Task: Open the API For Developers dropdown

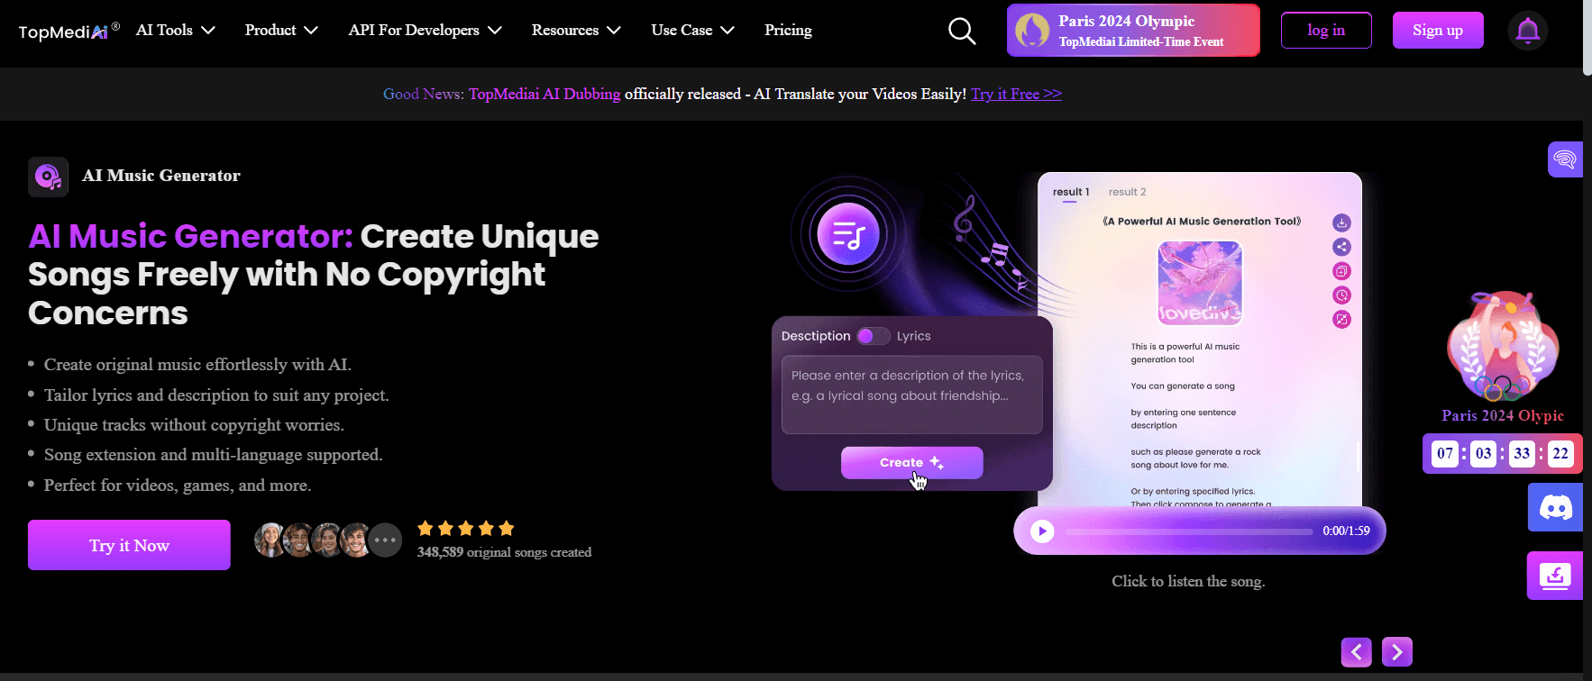Action: pyautogui.click(x=425, y=31)
